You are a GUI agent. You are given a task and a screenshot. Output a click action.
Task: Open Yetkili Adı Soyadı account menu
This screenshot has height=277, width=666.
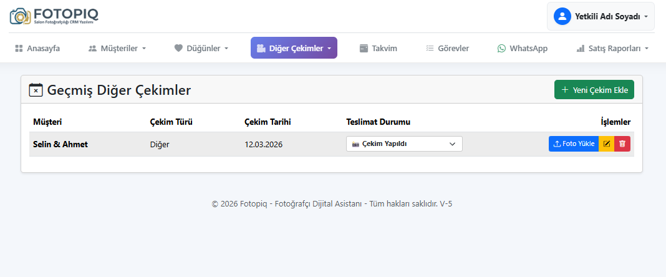(x=601, y=16)
